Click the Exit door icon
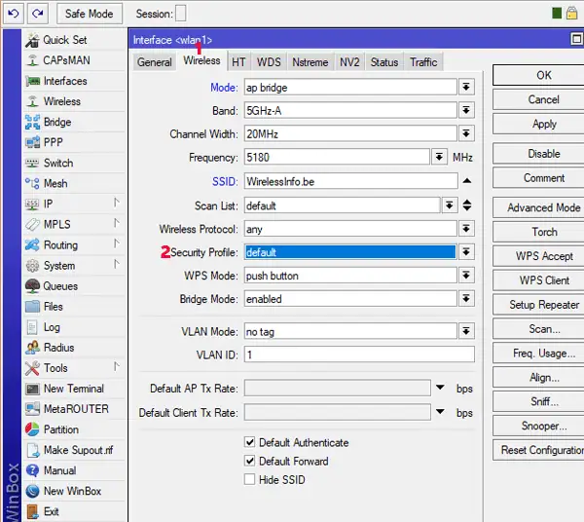The image size is (584, 522). 32,511
